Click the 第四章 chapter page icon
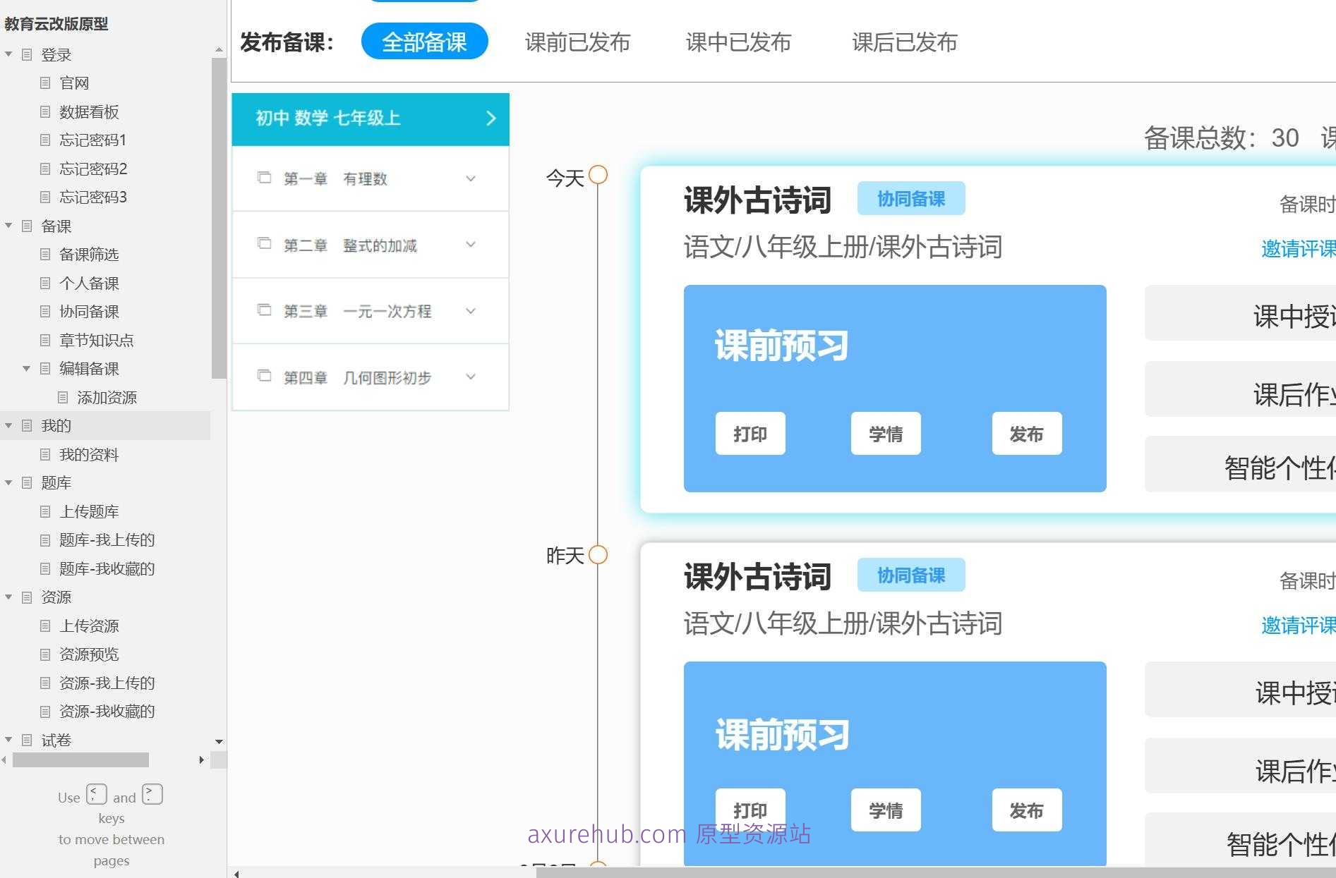Viewport: 1336px width, 878px height. [x=264, y=377]
